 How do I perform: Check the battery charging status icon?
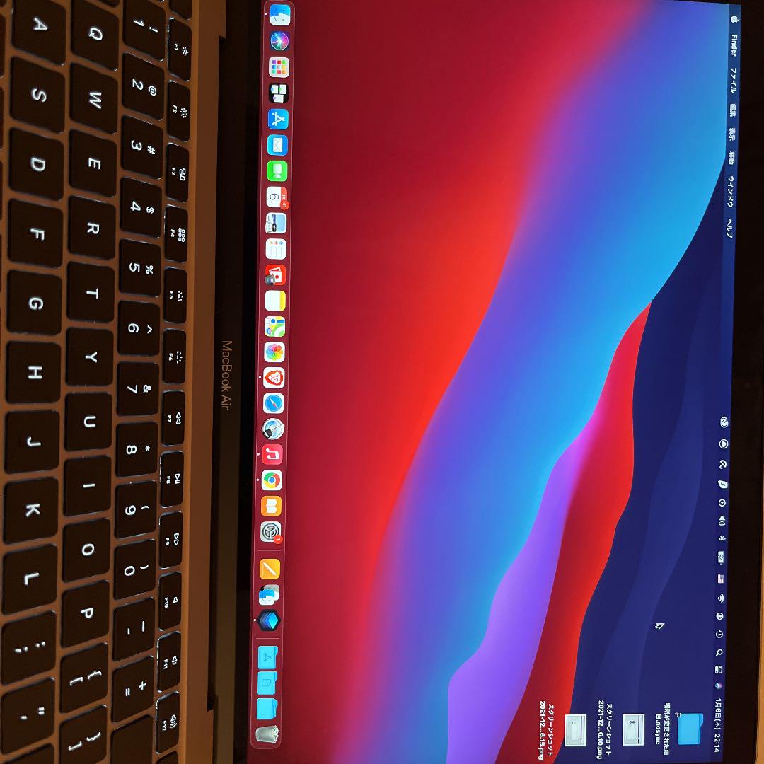pyautogui.click(x=721, y=557)
